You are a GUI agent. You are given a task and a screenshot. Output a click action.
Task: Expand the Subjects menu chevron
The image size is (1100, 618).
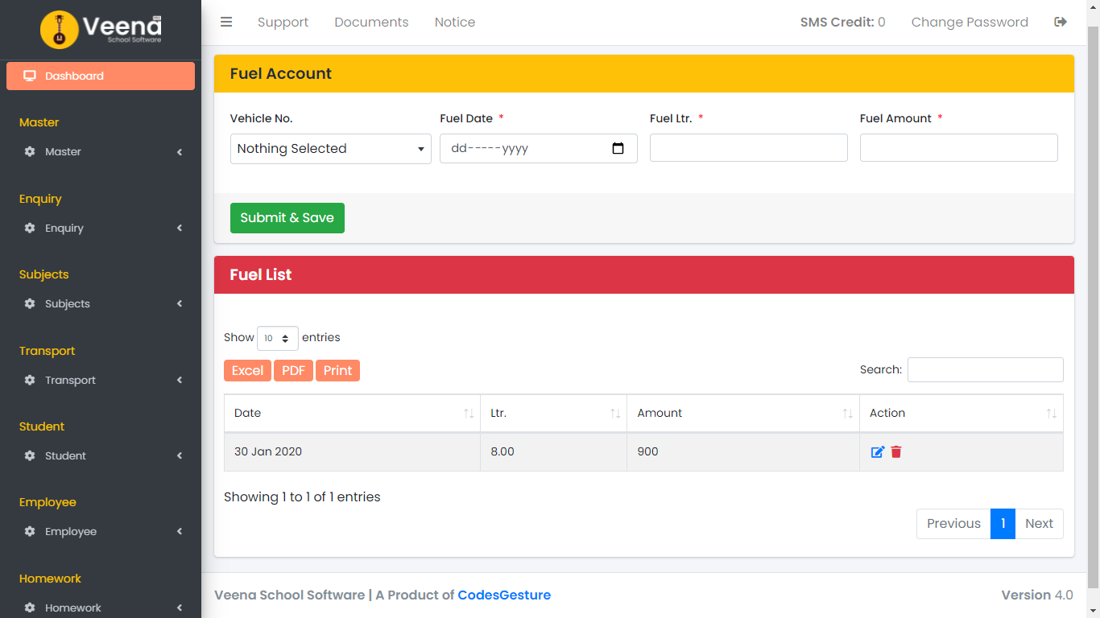pyautogui.click(x=180, y=303)
